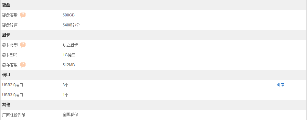Viewport: 307px width, 120px height.
Task: Show the question mark tip for 显存容量
Action: pos(23,65)
